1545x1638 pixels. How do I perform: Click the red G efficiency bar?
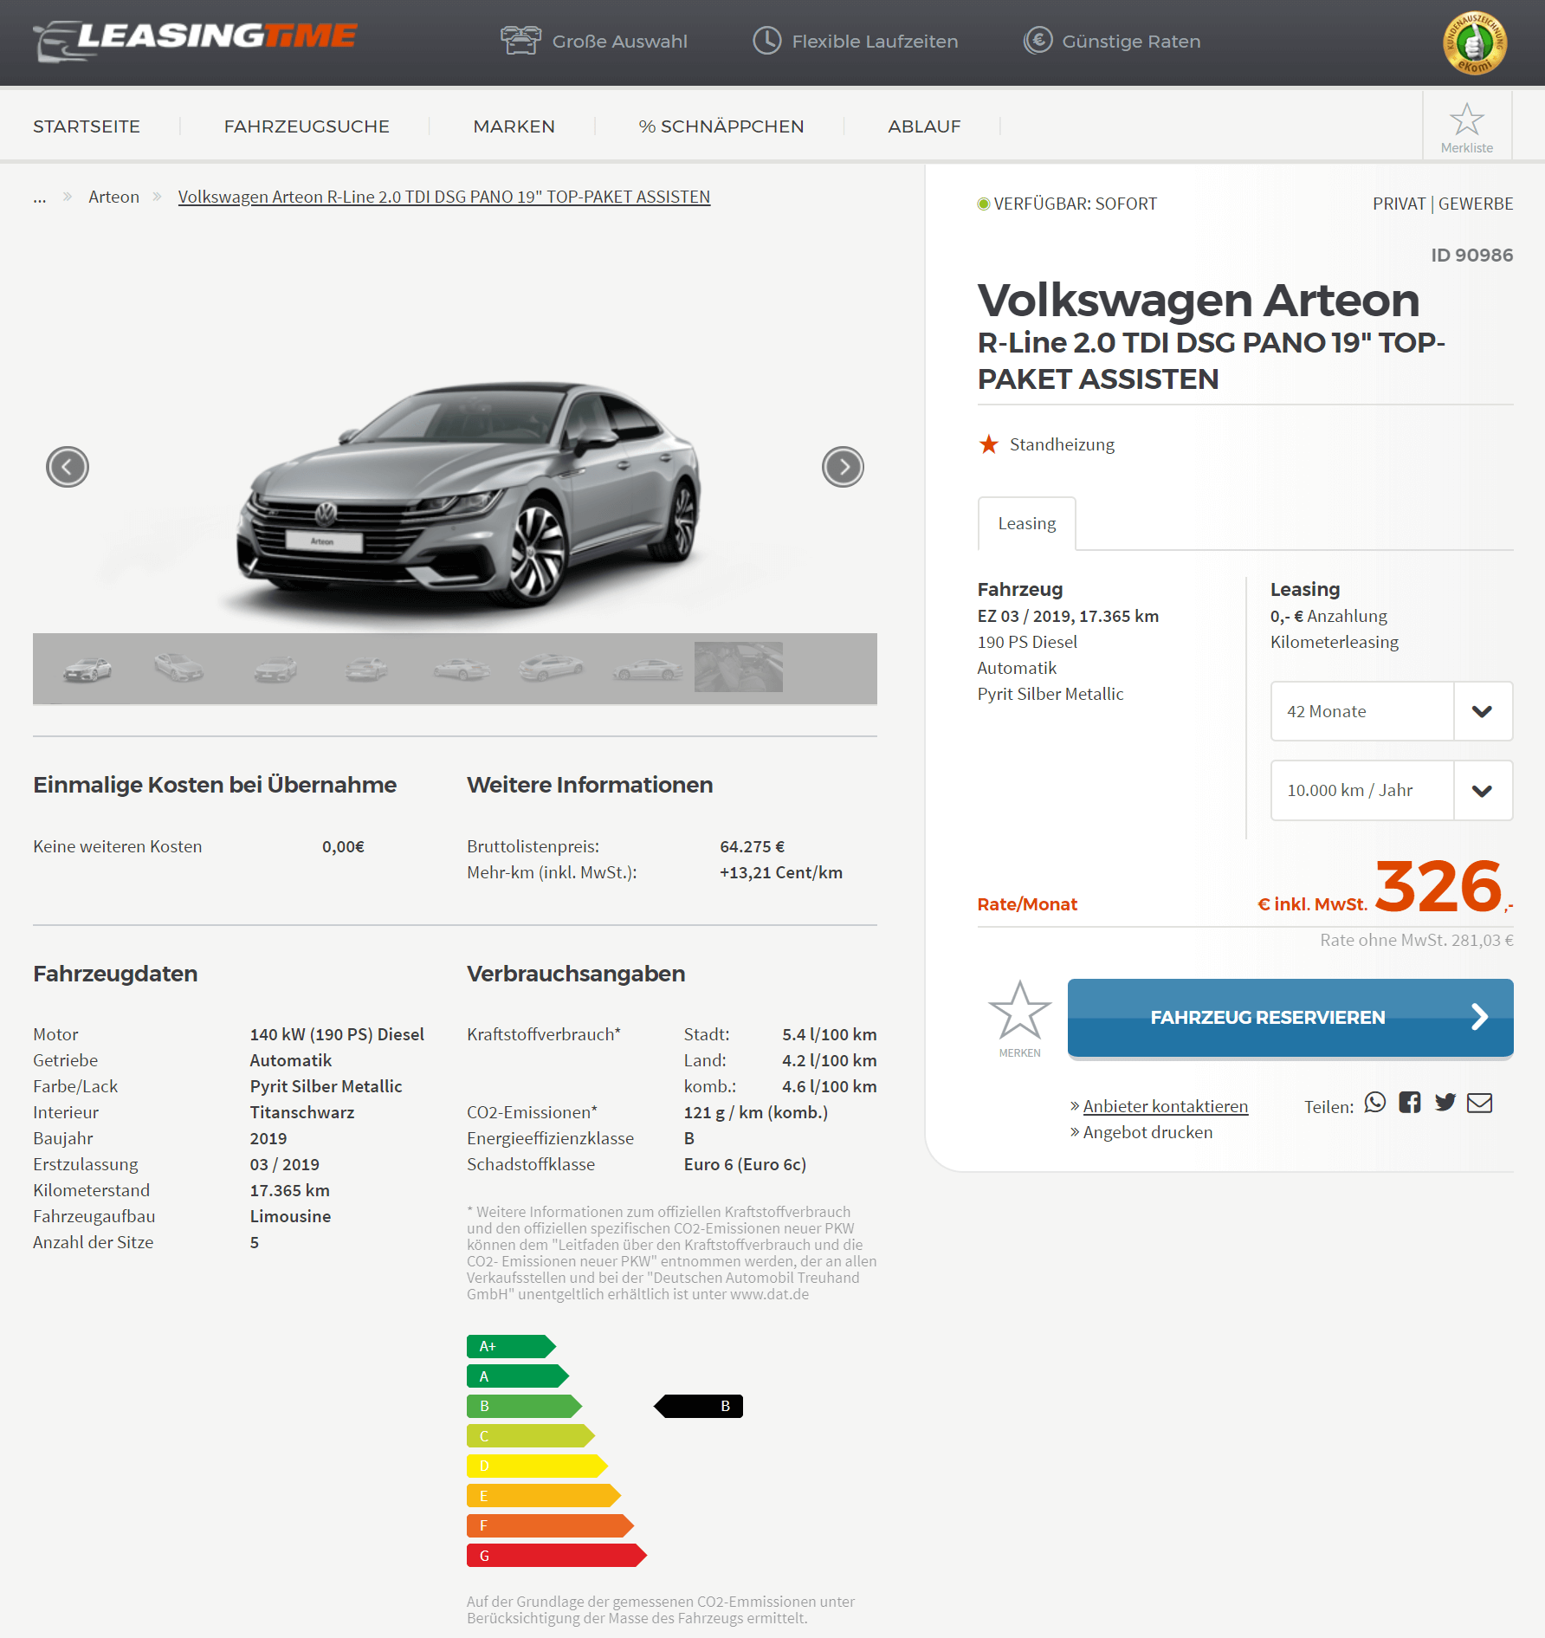pos(557,1556)
